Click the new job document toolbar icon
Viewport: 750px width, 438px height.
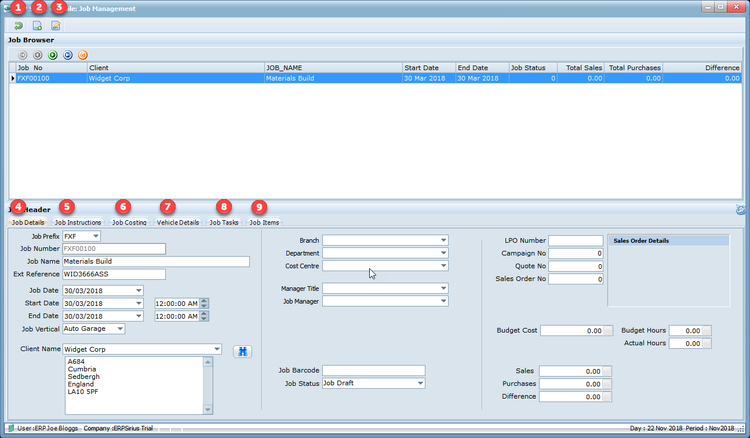37,25
